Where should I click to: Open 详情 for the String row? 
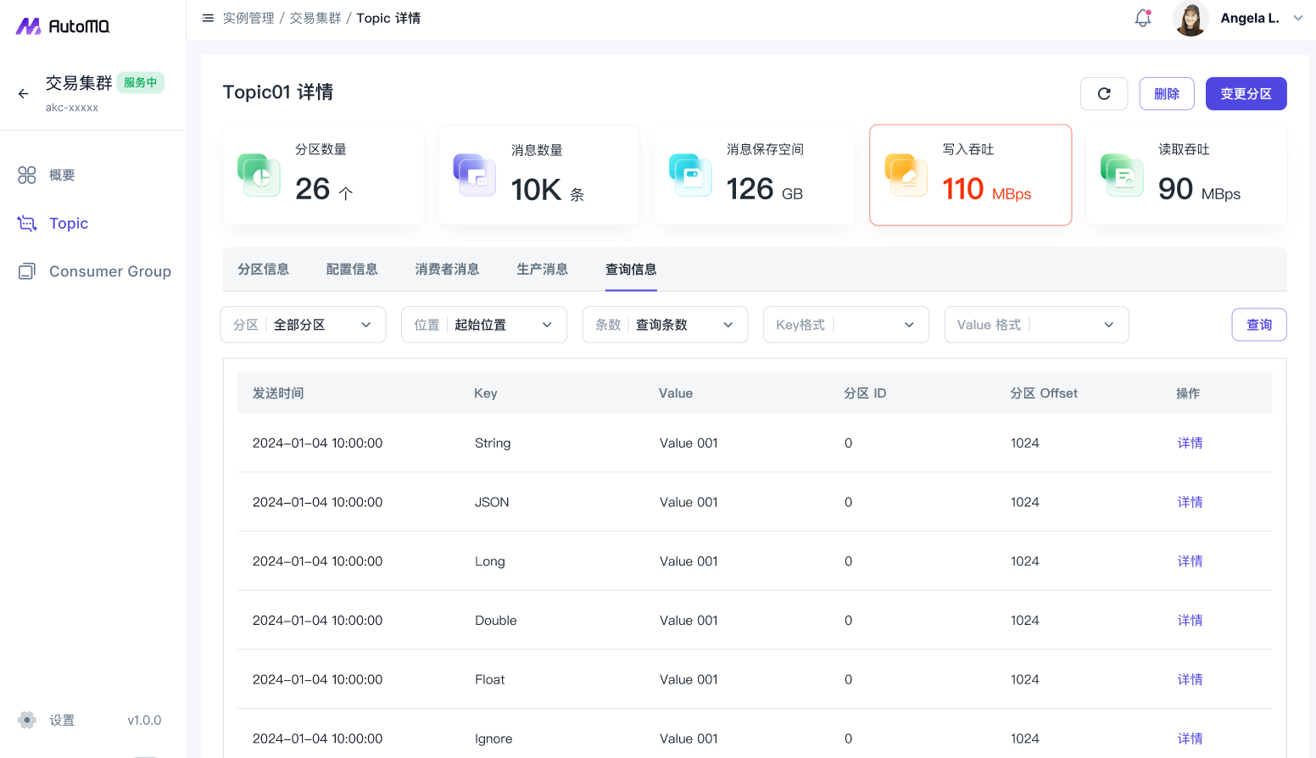tap(1190, 443)
